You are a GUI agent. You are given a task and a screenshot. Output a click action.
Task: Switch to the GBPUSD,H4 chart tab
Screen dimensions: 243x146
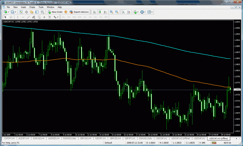pos(115,138)
